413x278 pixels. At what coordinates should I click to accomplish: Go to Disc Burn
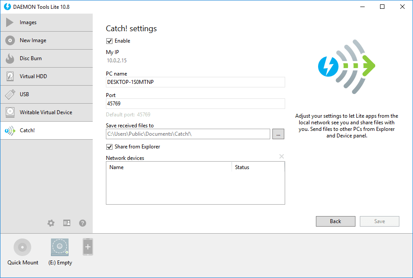[47, 58]
